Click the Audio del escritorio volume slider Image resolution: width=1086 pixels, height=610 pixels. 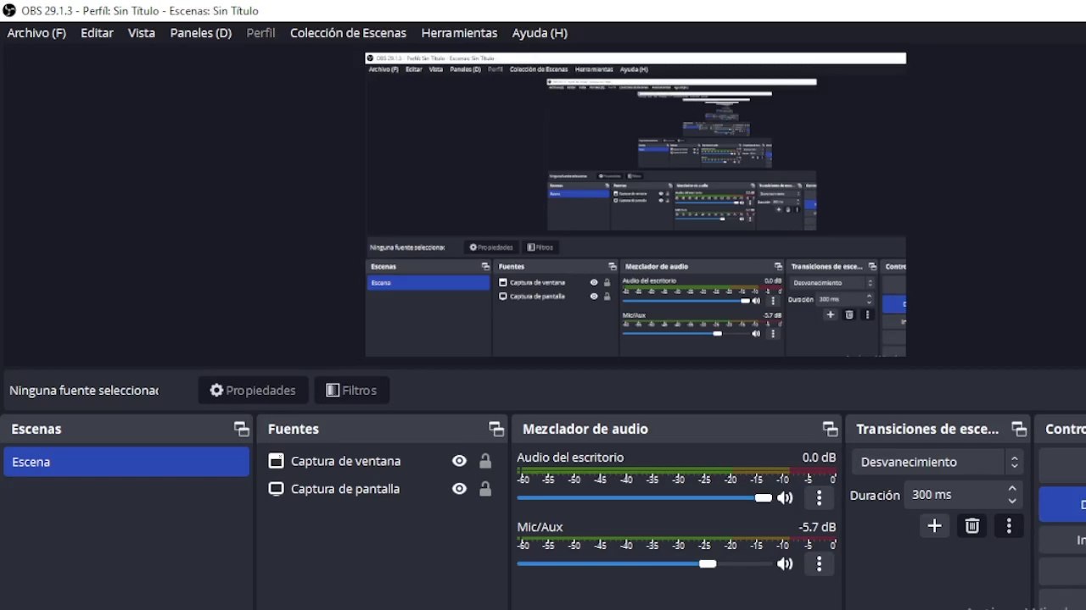pyautogui.click(x=645, y=497)
